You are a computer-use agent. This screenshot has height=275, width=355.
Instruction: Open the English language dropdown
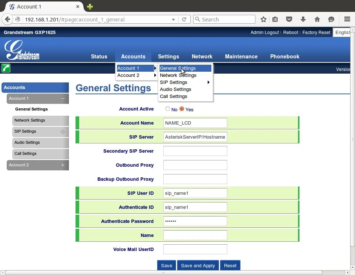click(x=342, y=32)
